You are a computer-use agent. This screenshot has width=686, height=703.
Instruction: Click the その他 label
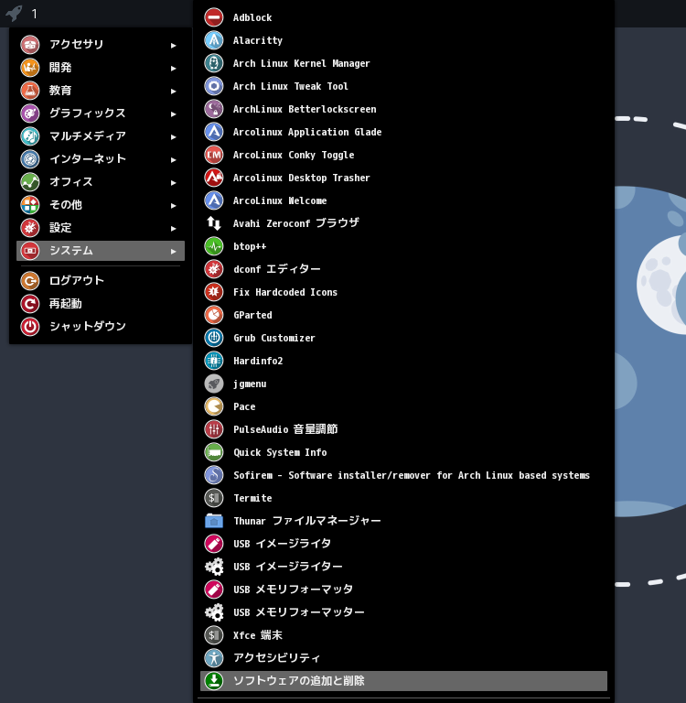tap(66, 204)
